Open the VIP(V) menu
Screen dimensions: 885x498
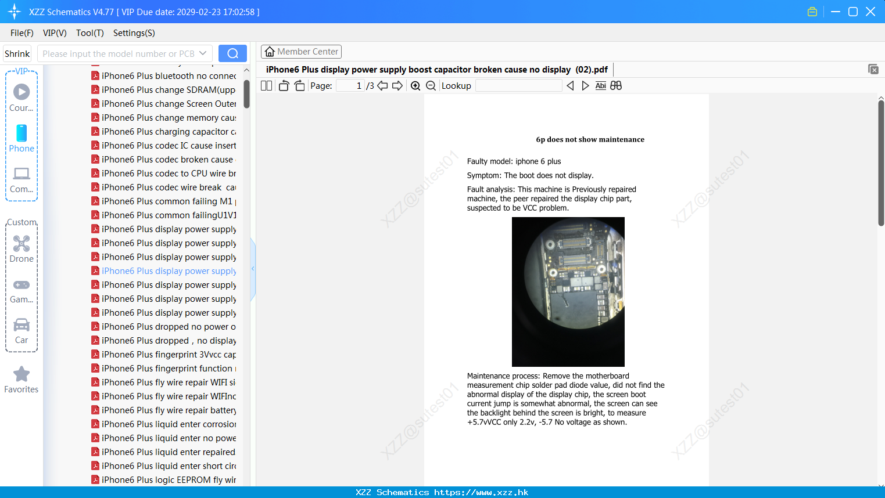(x=55, y=33)
